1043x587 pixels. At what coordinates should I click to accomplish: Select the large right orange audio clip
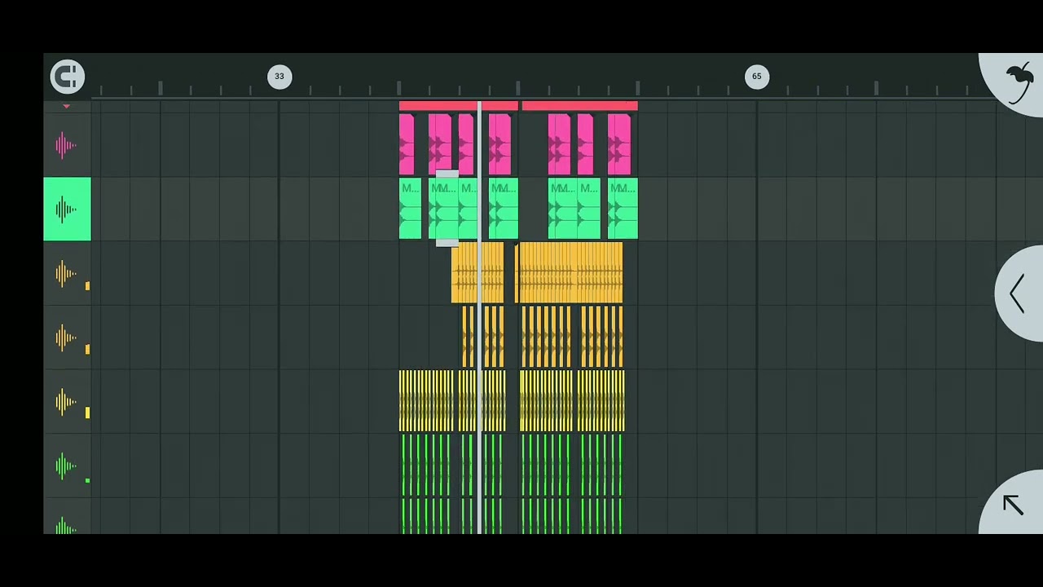pos(571,272)
